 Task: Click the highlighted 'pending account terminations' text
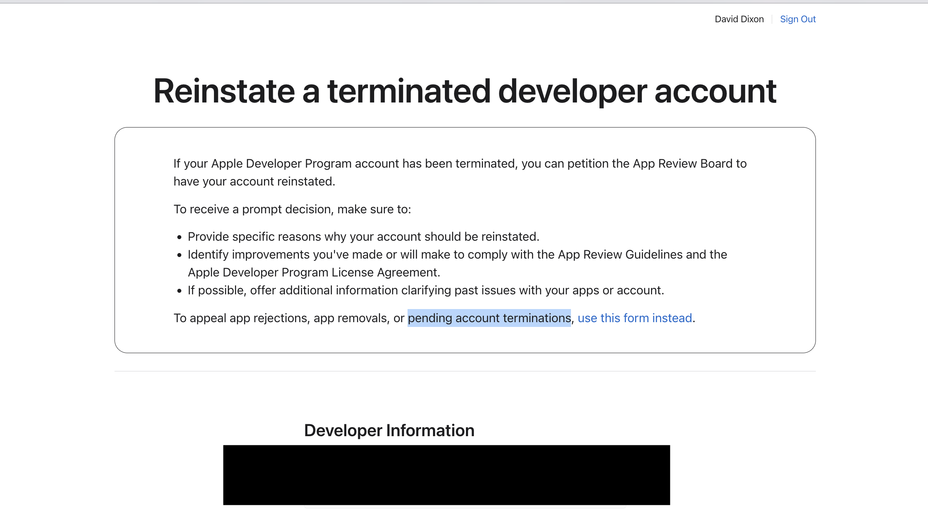click(489, 318)
